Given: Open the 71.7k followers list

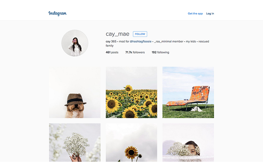Looking at the screenshot, I should pyautogui.click(x=135, y=52).
